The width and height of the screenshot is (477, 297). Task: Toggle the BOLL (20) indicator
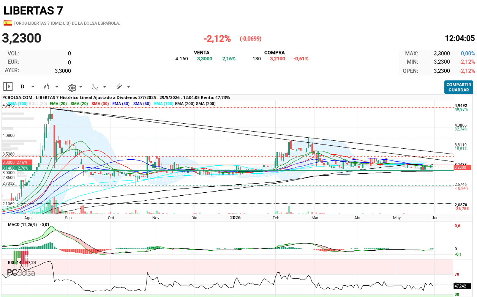pos(38,104)
